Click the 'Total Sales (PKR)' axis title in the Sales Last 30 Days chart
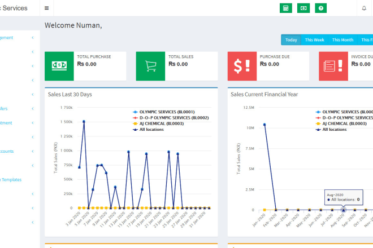This screenshot has width=373, height=248. [55, 158]
